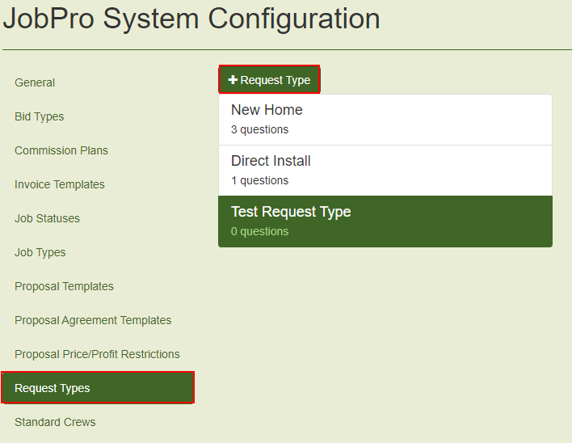The width and height of the screenshot is (572, 443).
Task: Click 1 questions under Direct Install
Action: 259,180
